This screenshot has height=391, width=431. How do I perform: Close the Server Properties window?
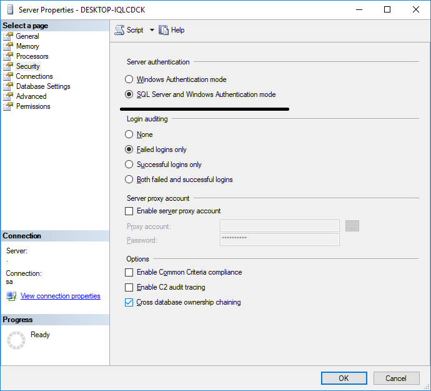[x=416, y=9]
